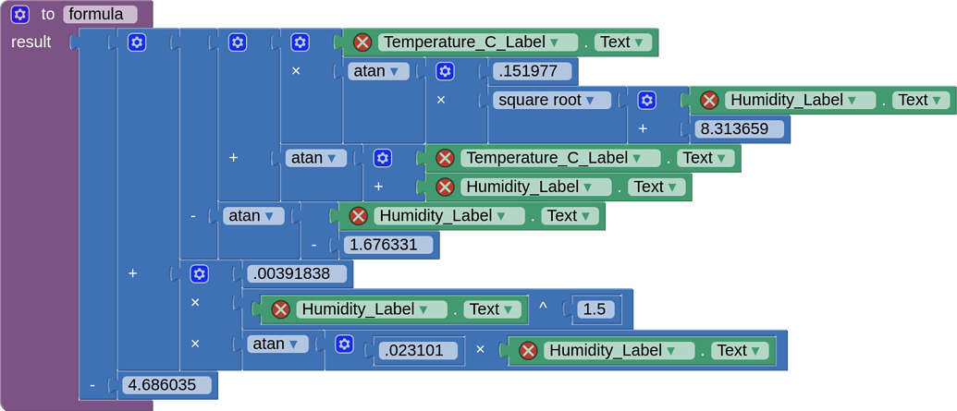Image resolution: width=957 pixels, height=411 pixels.
Task: Select the 'result' label on procedure block
Action: [31, 42]
